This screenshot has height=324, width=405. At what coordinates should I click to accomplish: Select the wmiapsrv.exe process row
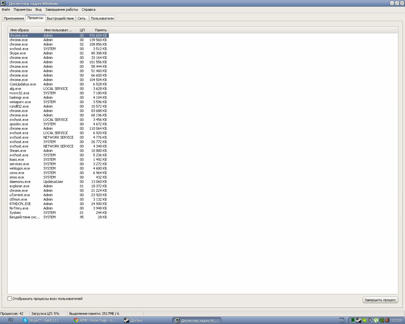pos(59,102)
